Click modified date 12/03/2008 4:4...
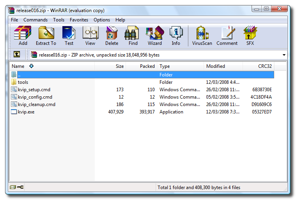 [x=223, y=82]
